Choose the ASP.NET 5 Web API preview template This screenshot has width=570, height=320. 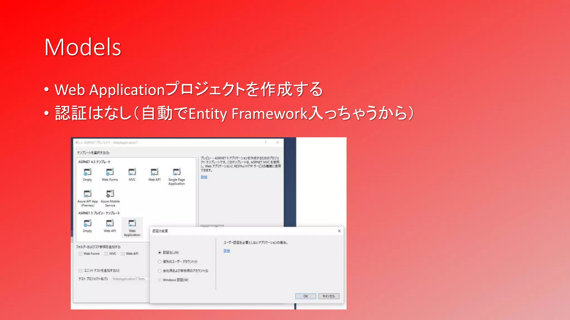point(110,226)
